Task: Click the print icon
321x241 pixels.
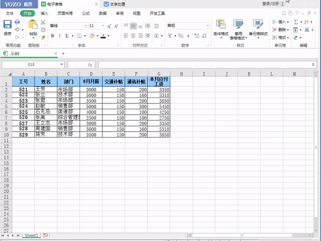Action: pyautogui.click(x=18, y=22)
